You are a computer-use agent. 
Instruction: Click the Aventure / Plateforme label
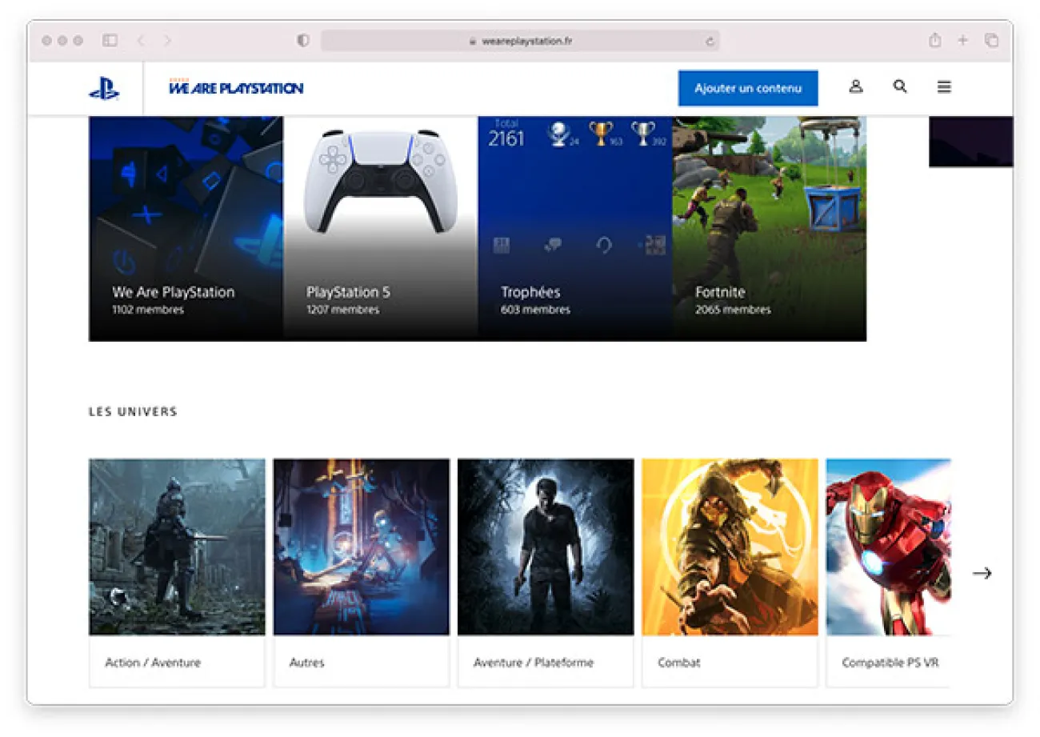534,663
